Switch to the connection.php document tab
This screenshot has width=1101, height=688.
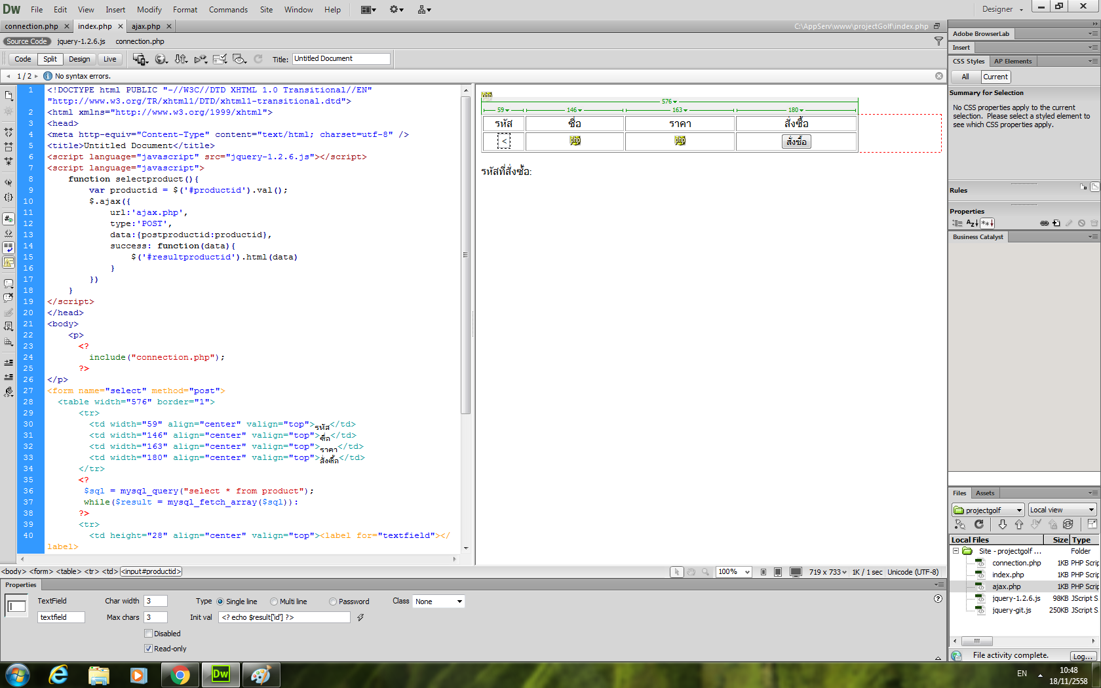[x=31, y=26]
